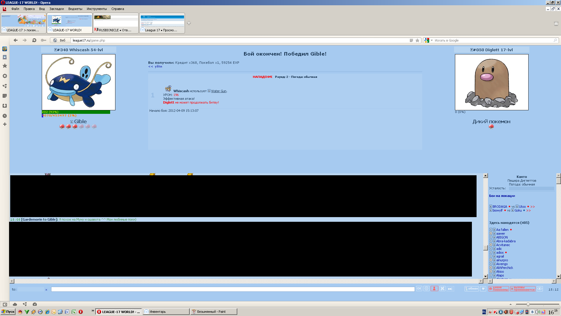Toggle the eye visibility button
The image size is (561, 316).
tap(540, 289)
